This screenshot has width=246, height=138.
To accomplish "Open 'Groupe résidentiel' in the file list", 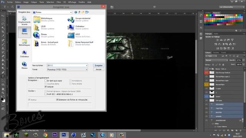I will coord(79,20).
